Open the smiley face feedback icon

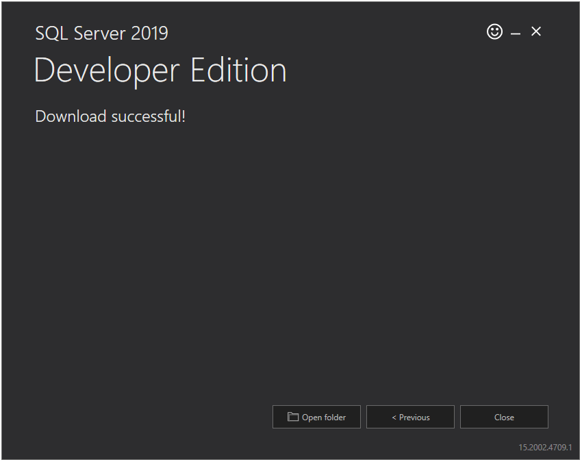[x=494, y=31]
